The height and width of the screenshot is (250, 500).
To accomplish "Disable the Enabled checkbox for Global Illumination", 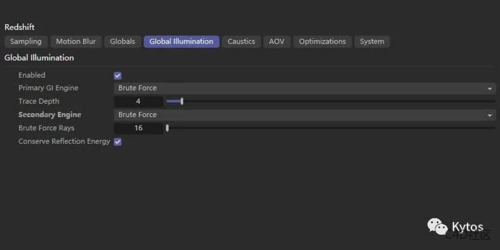I will coord(117,75).
